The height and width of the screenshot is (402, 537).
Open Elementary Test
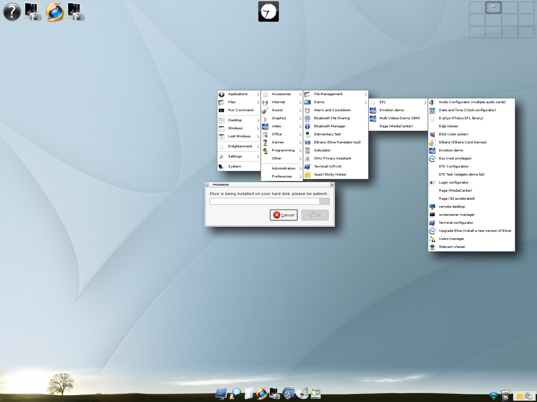pos(336,134)
